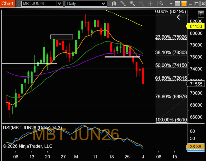Close the chart window
Screen dimensions: 206x161
[x=203, y=4]
